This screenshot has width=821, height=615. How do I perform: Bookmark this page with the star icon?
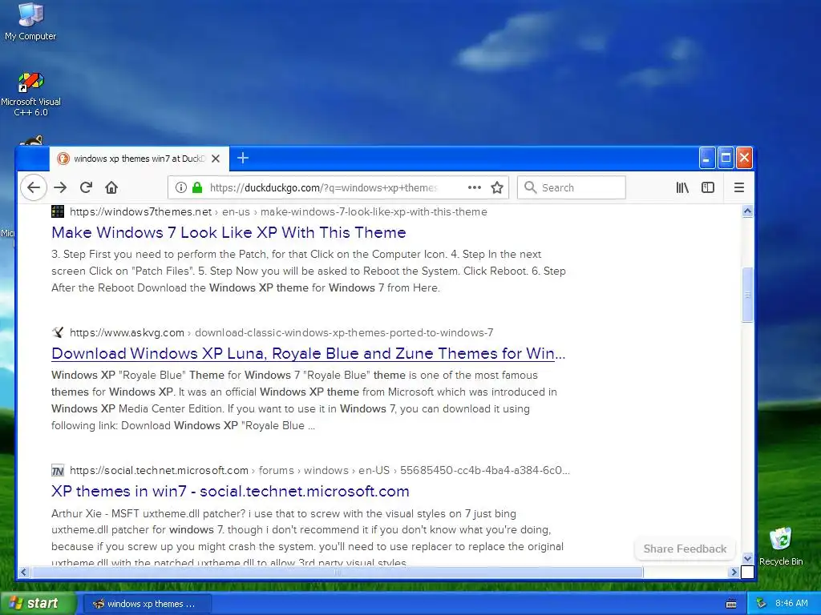pyautogui.click(x=497, y=187)
